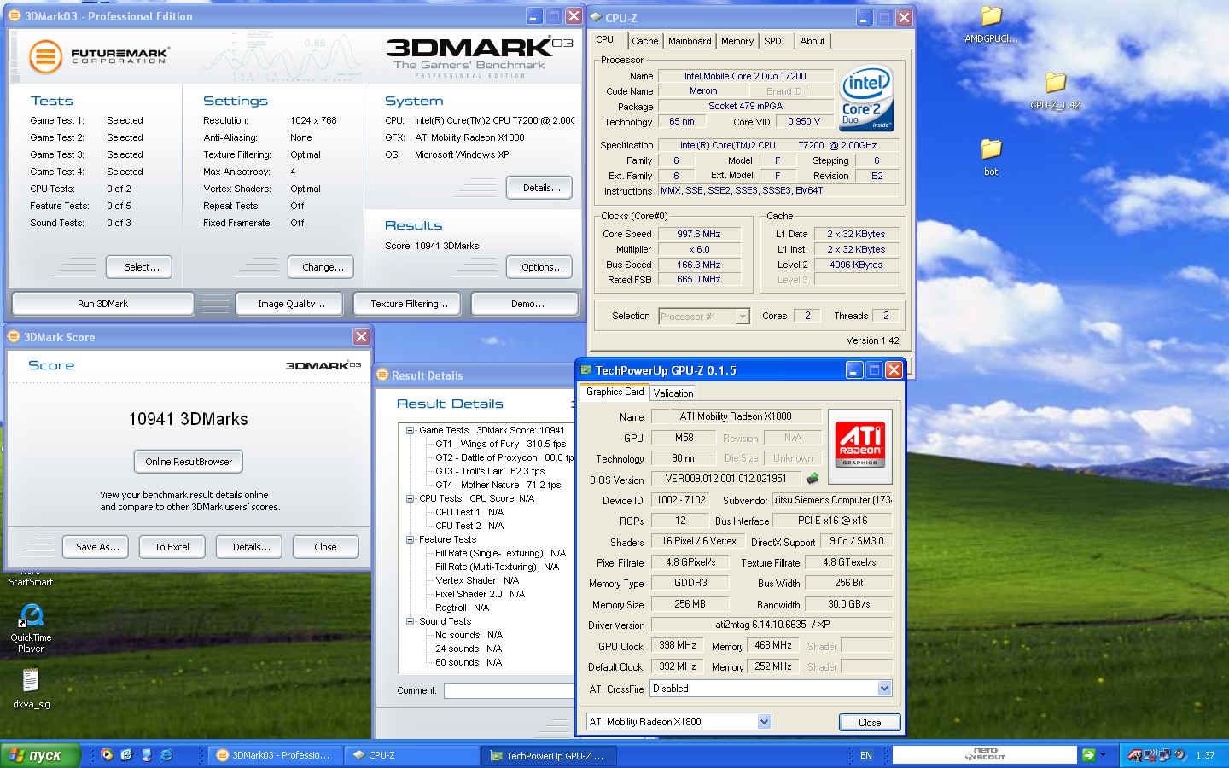
Task: Click the EN language indicator on the taskbar
Action: click(865, 755)
